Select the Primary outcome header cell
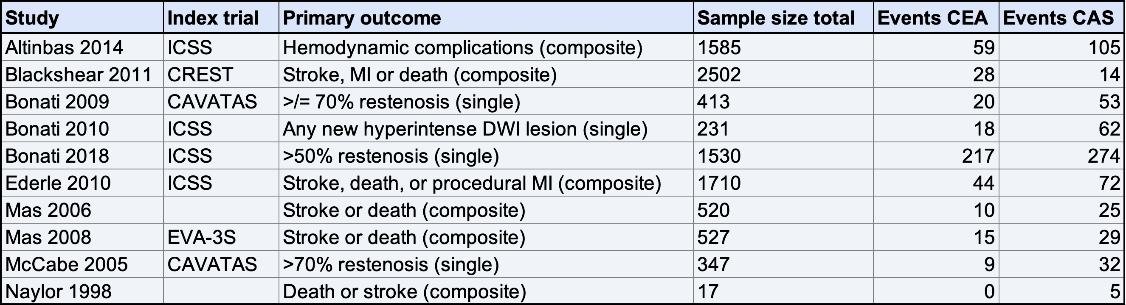This screenshot has width=1126, height=305. click(486, 18)
